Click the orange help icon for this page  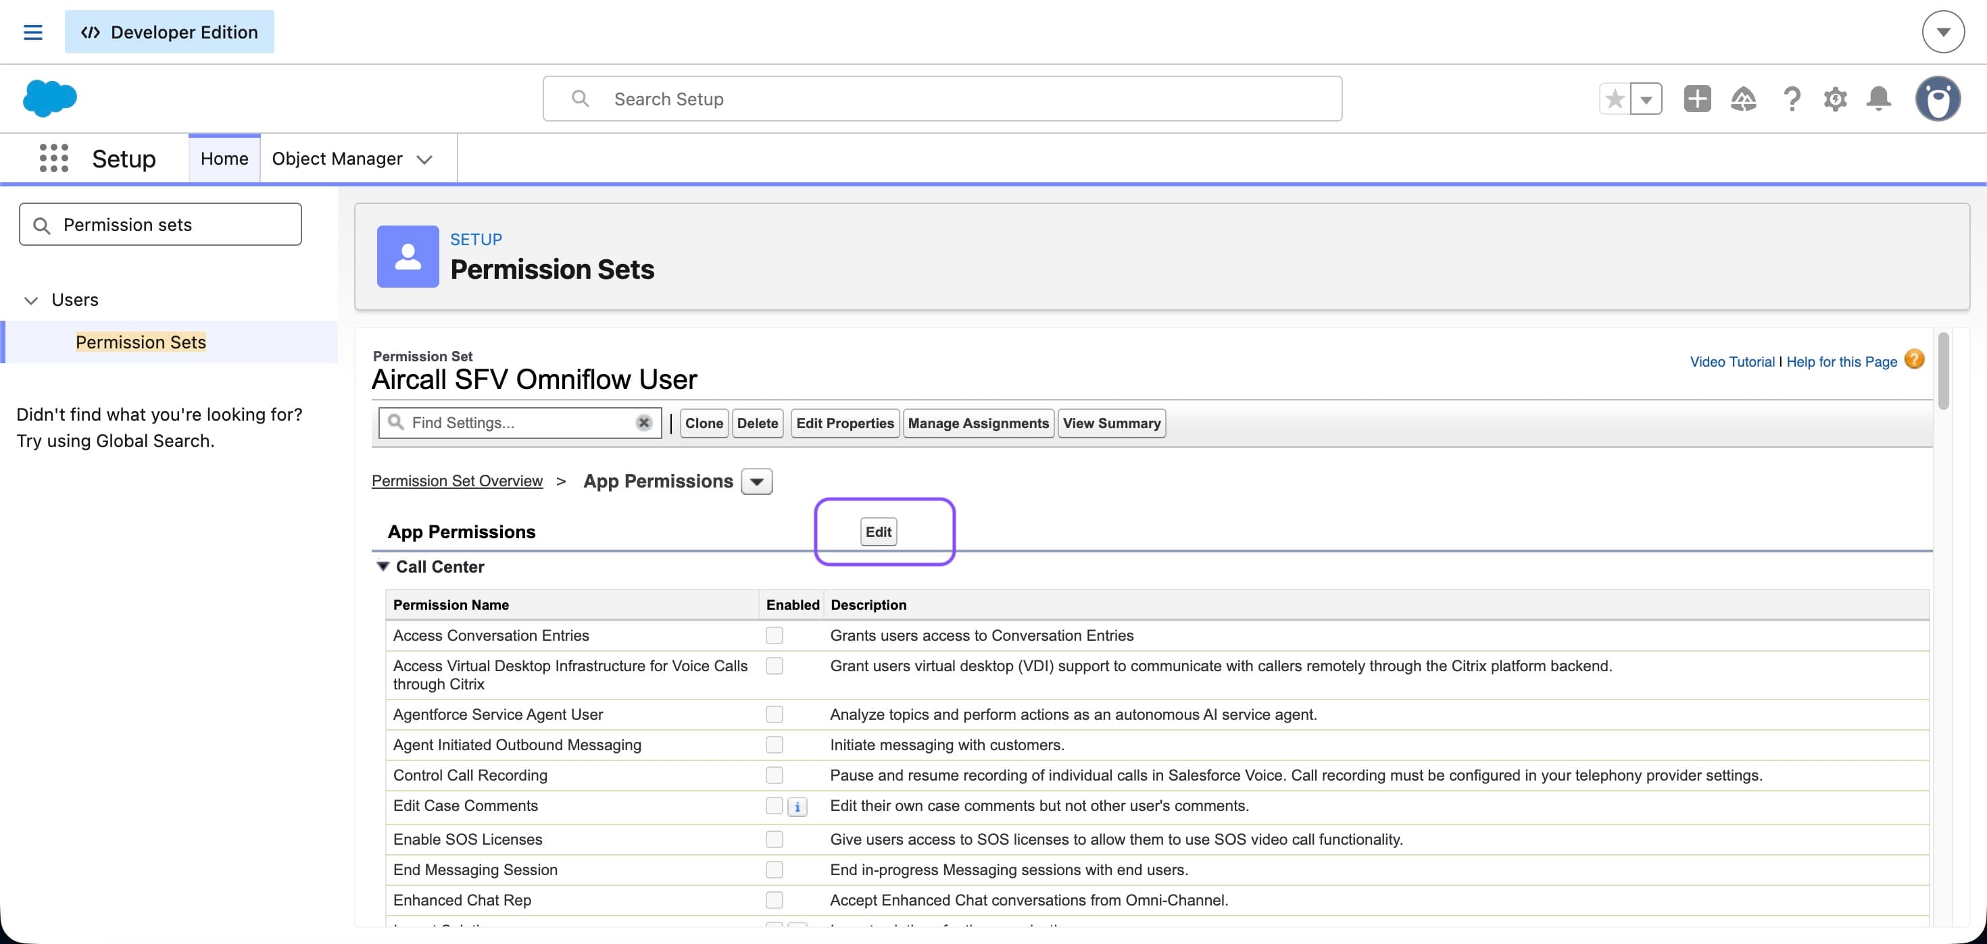point(1915,359)
